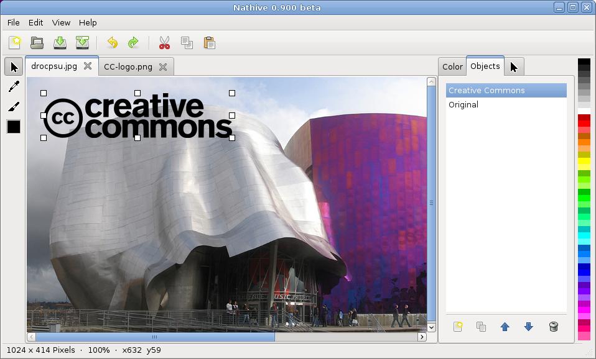The height and width of the screenshot is (359, 596).
Task: Select the Creative Commons object
Action: pos(506,90)
